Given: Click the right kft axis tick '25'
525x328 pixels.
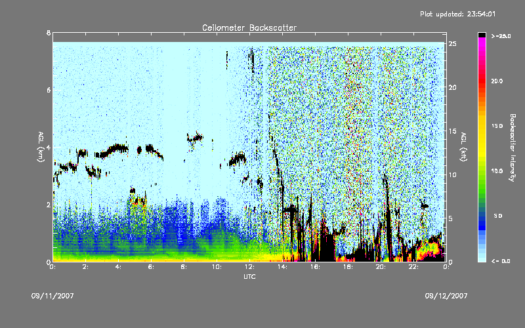Looking at the screenshot, I should coord(452,44).
